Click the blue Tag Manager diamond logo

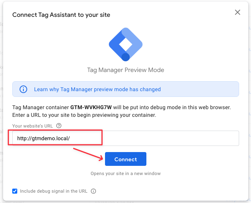pyautogui.click(x=126, y=44)
